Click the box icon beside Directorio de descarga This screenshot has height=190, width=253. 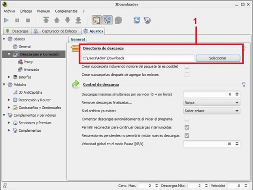click(75, 48)
